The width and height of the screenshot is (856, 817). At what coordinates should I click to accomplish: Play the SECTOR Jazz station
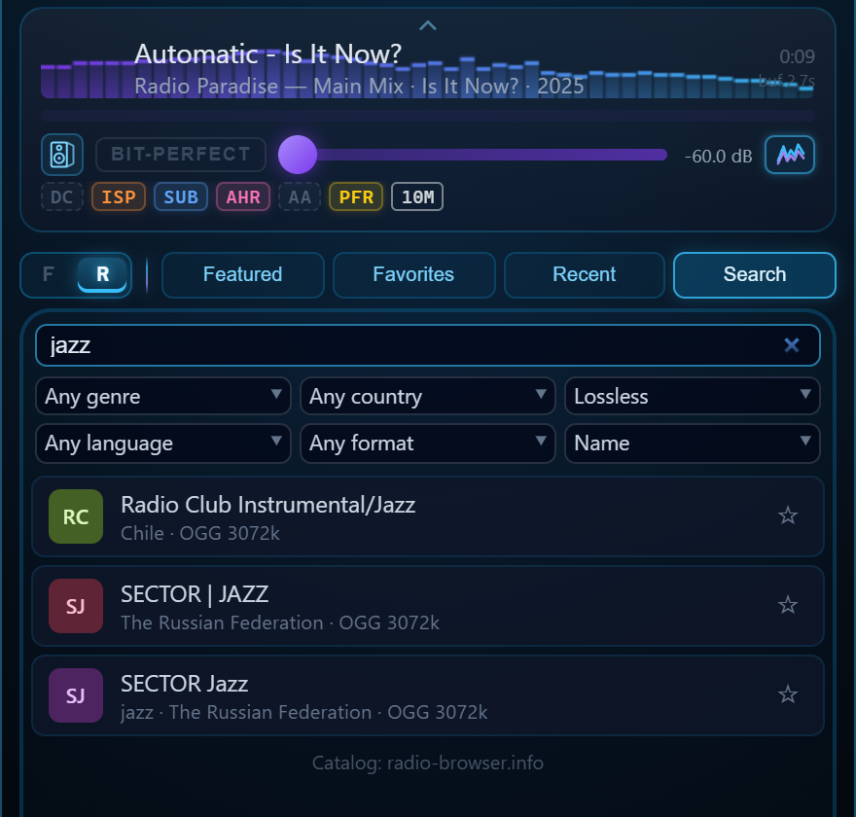427,695
